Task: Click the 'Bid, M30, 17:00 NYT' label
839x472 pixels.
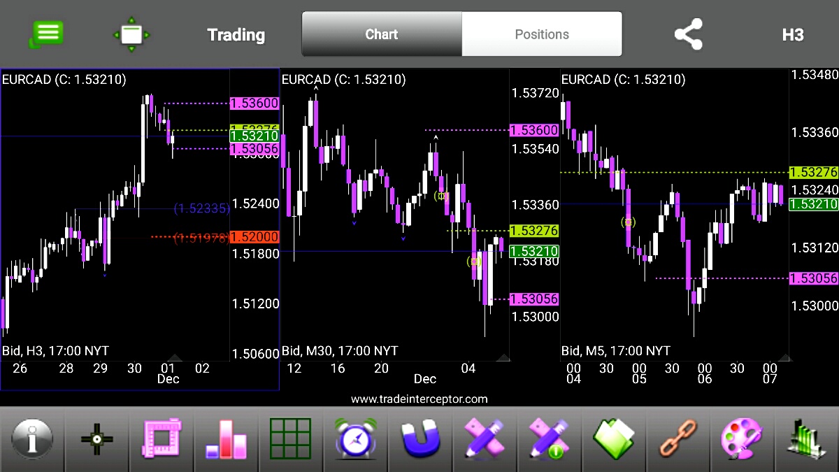Action: pyautogui.click(x=340, y=351)
